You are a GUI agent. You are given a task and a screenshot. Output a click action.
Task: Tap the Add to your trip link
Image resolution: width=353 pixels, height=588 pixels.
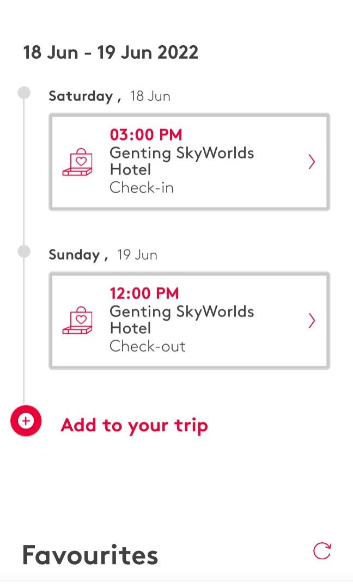[x=134, y=425]
